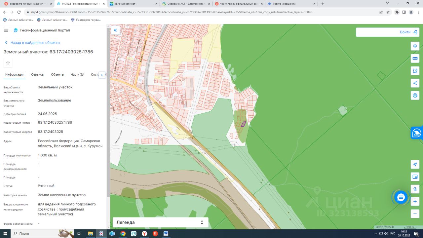423x238 pixels.
Task: Add land plot to favorites star
Action: tap(8, 63)
